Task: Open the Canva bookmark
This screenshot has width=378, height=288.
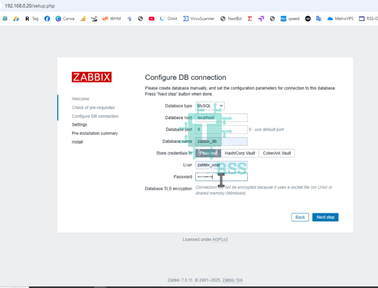Action: click(65, 18)
